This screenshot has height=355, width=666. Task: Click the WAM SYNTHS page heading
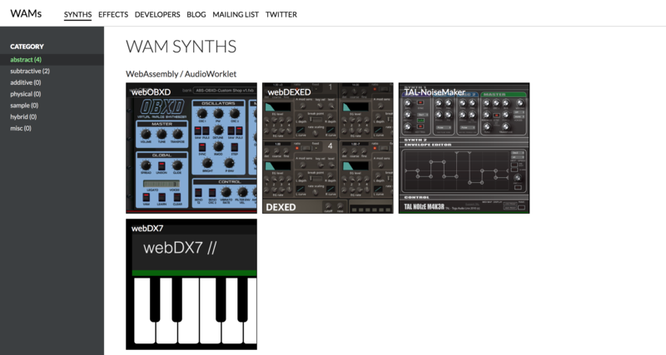(x=181, y=47)
